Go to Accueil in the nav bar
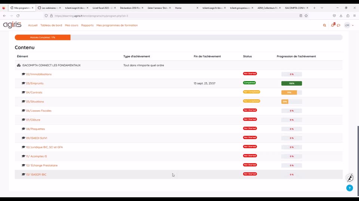This screenshot has height=201, width=359. point(33,25)
